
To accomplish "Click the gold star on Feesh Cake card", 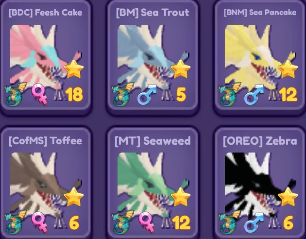I will pyautogui.click(x=74, y=69).
